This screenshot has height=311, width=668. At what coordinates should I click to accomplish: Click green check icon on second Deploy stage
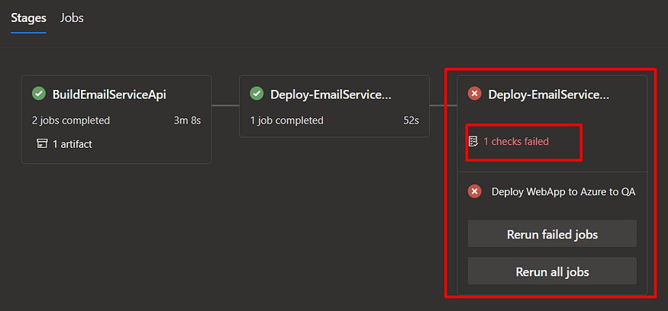coord(257,93)
